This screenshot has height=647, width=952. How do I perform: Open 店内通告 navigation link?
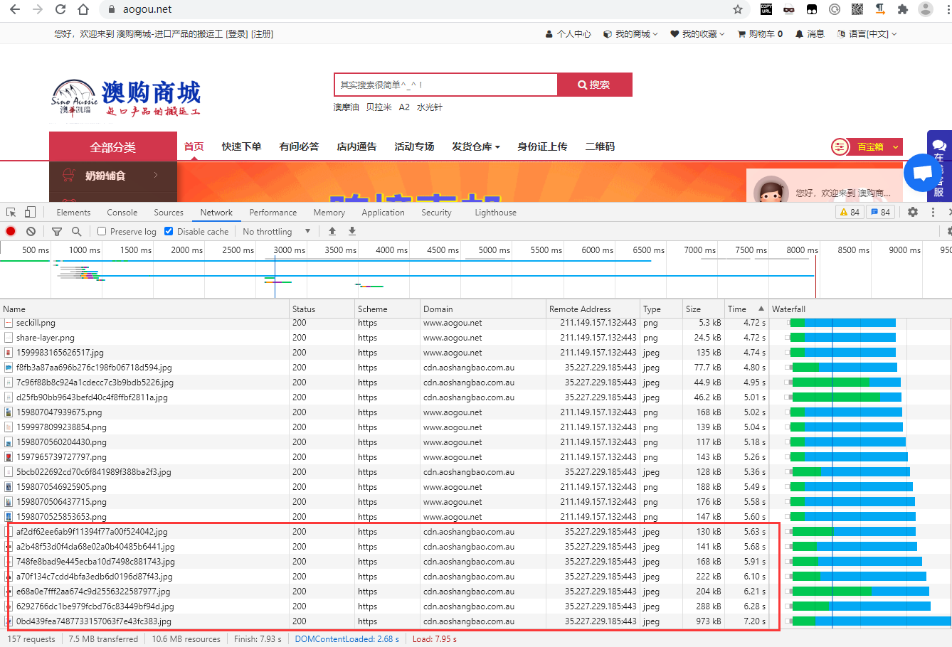[x=356, y=146]
